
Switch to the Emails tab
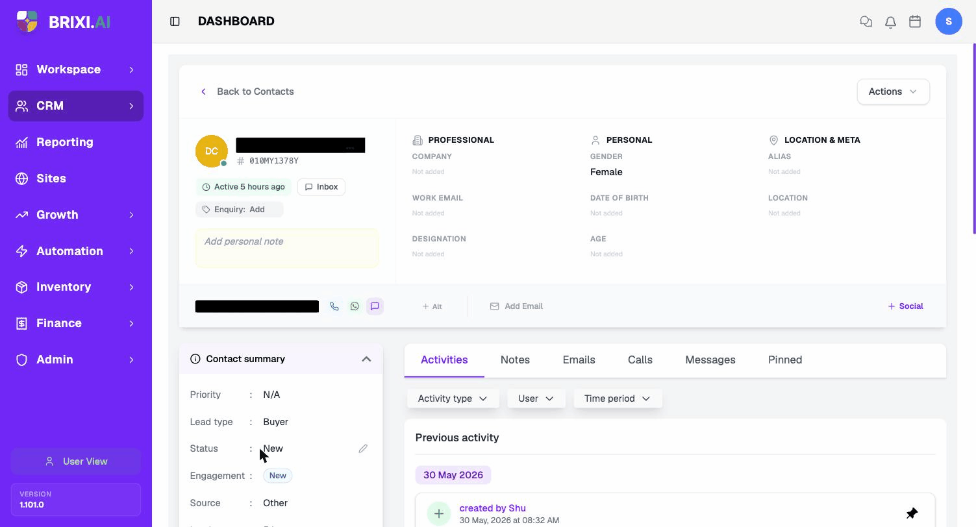pos(579,360)
